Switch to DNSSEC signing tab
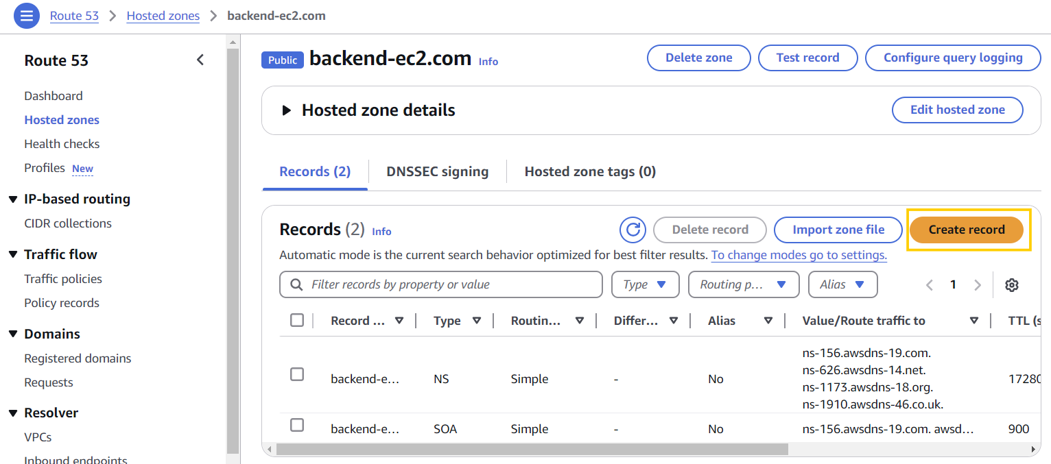Viewport: 1051px width, 464px height. point(438,171)
